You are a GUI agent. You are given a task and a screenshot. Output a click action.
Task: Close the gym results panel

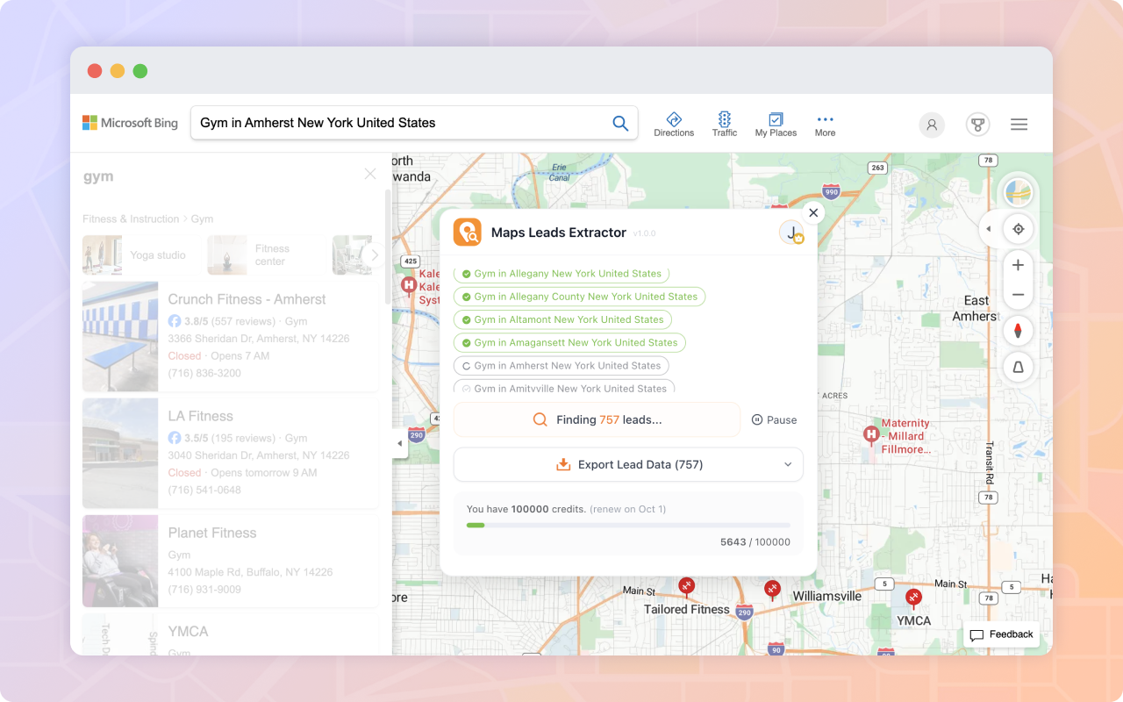[x=370, y=175]
